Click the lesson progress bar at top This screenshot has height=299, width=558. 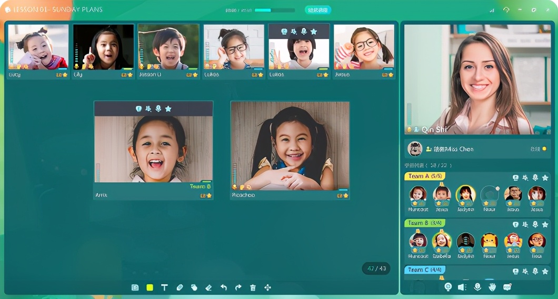[x=274, y=10]
